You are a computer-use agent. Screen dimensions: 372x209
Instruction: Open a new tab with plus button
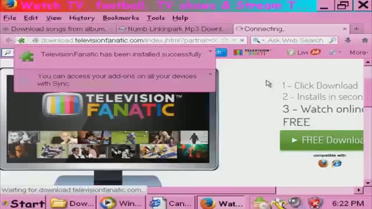tap(356, 29)
